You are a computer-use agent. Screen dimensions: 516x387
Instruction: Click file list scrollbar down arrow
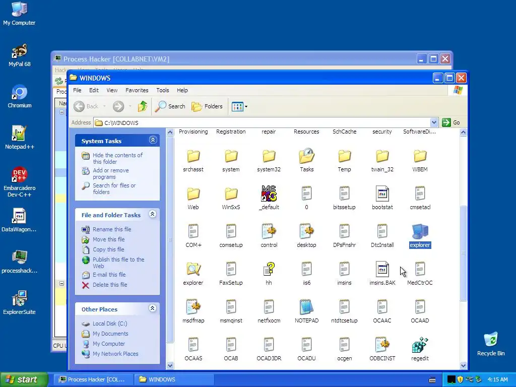tap(463, 365)
